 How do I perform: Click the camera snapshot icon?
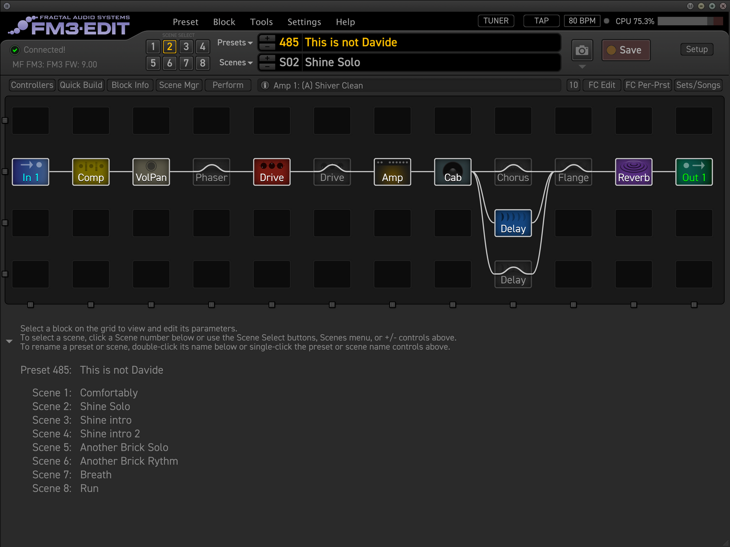coord(582,51)
